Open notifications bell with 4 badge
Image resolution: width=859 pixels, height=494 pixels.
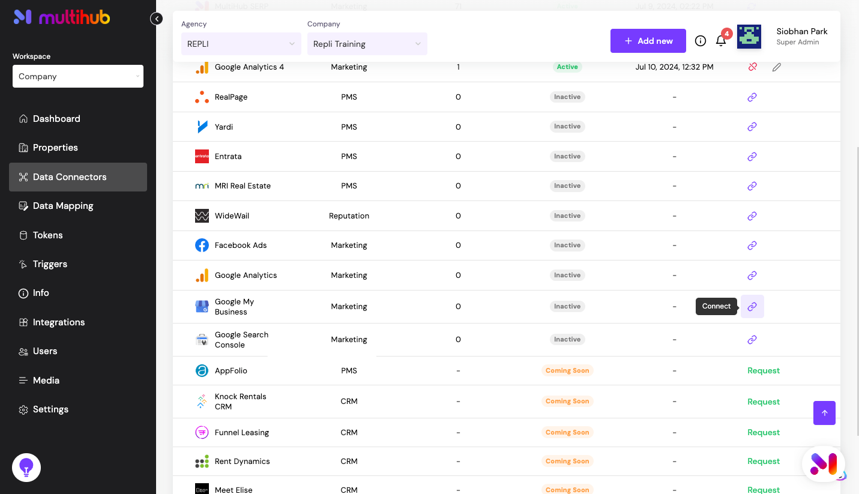pyautogui.click(x=722, y=40)
